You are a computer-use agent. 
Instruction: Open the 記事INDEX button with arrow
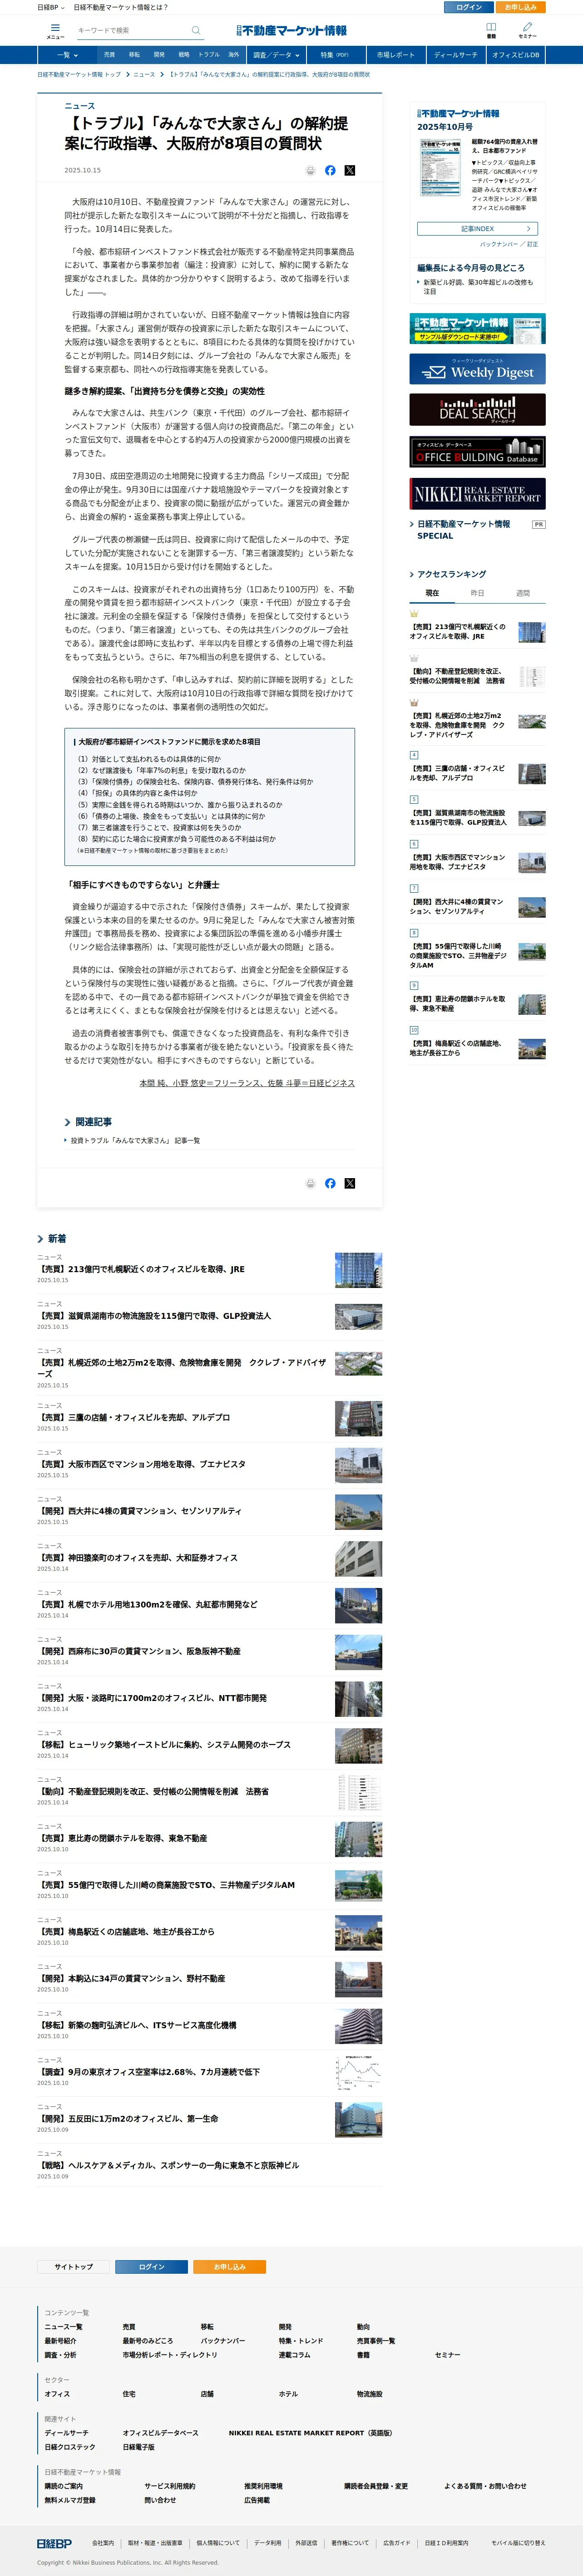(x=477, y=229)
